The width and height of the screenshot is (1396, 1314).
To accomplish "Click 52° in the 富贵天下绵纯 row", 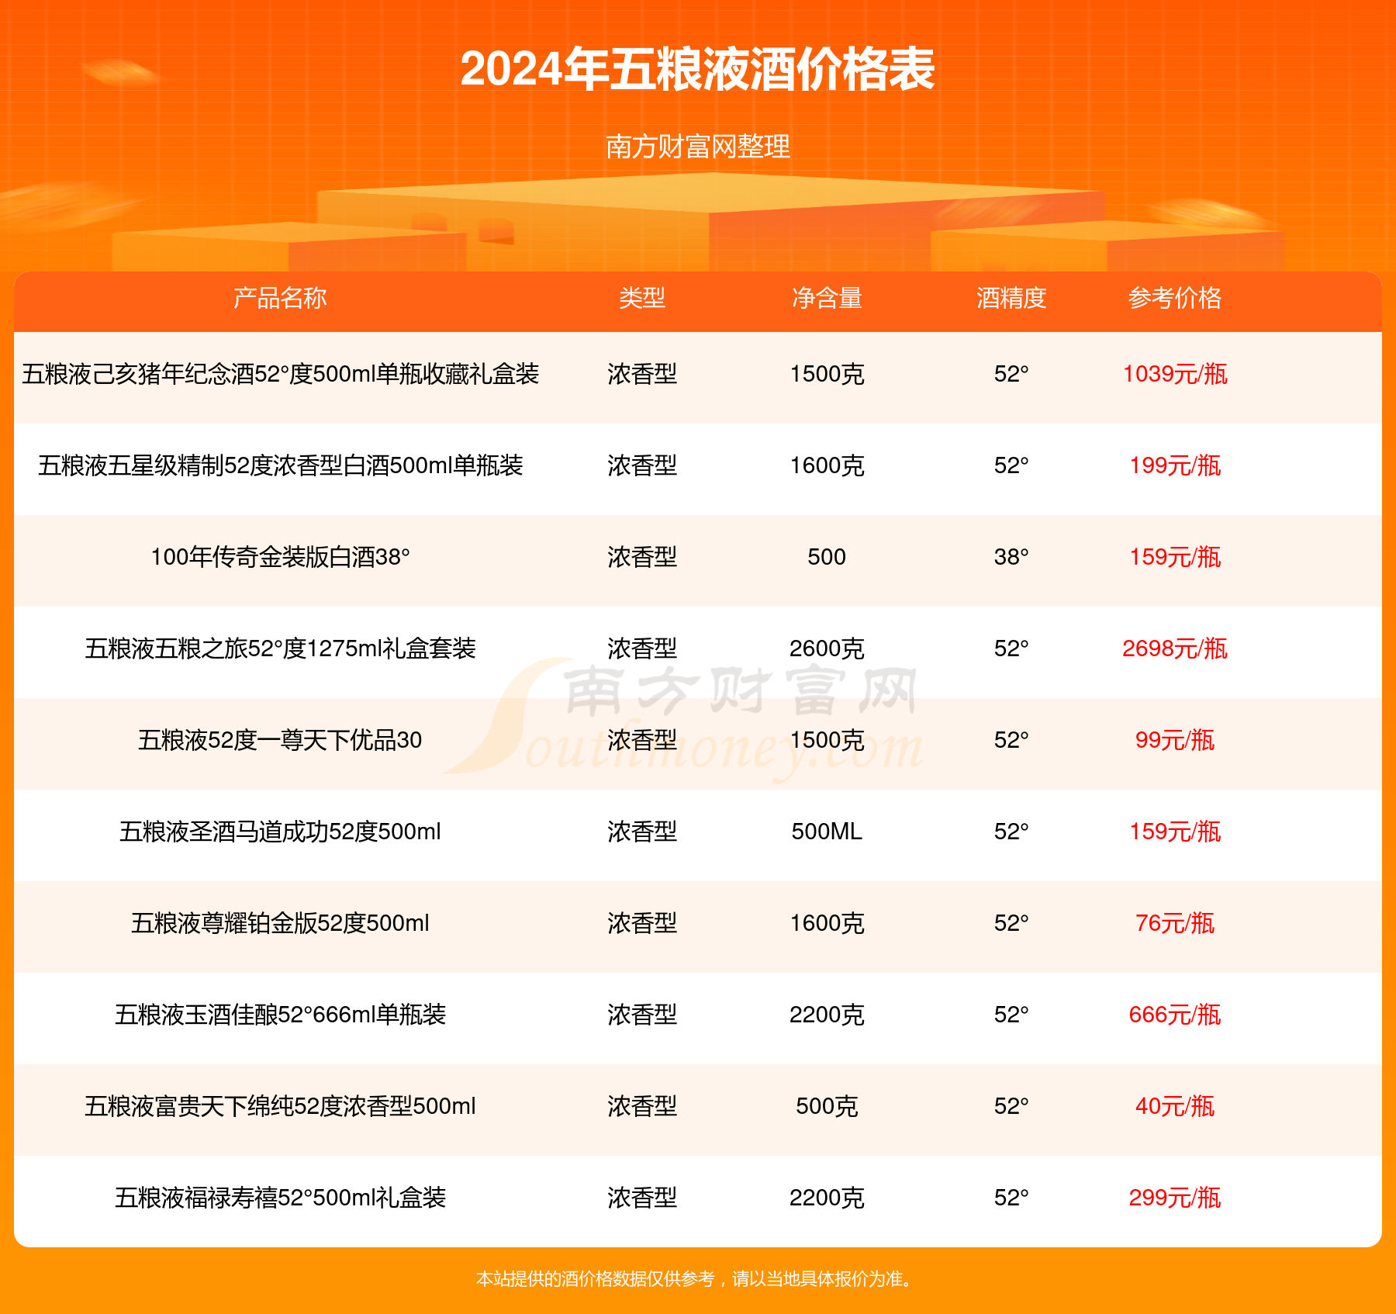I will [1011, 1106].
